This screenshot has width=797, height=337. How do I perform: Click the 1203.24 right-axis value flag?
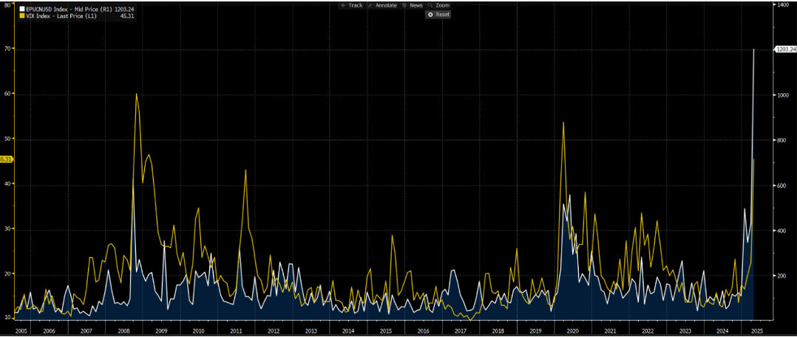785,50
